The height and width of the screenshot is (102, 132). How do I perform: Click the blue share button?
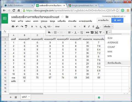click(x=117, y=20)
